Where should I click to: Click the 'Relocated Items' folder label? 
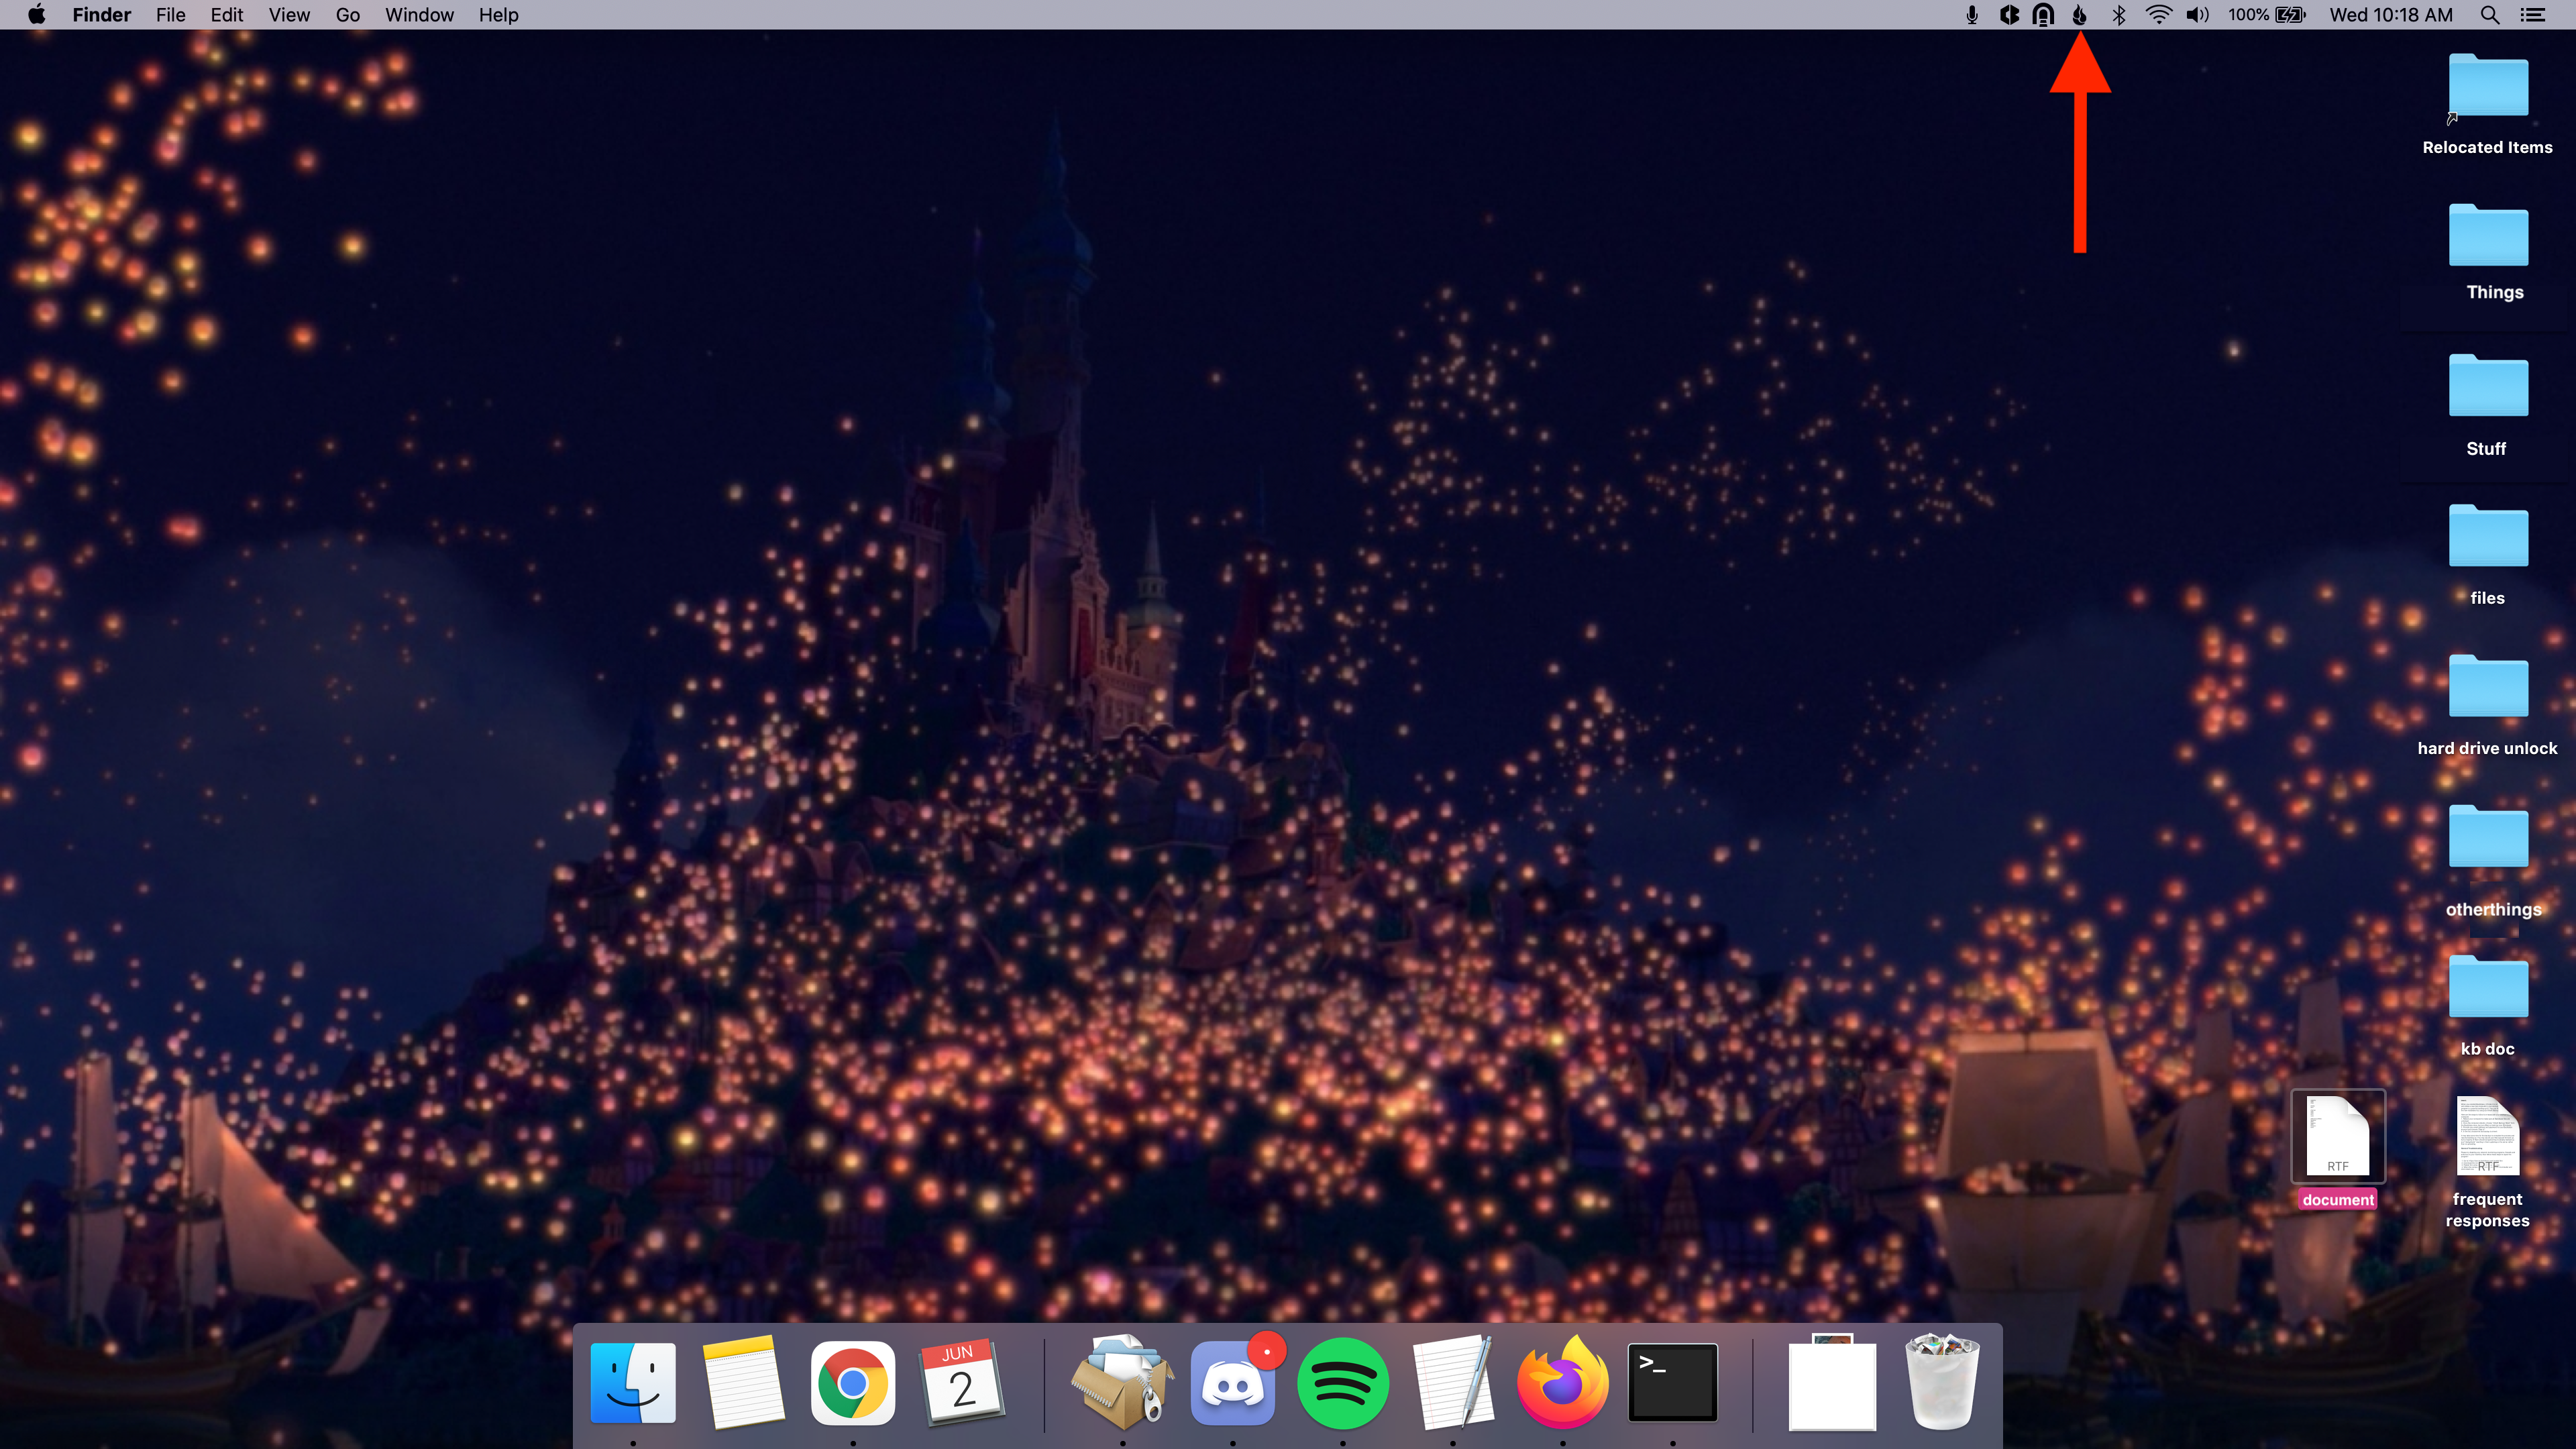(2487, 147)
